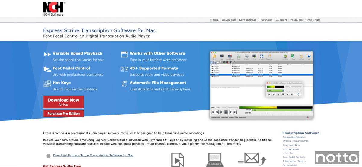The width and height of the screenshot is (362, 167).
Task: Open the sidebar Download Now link
Action: 291,145
